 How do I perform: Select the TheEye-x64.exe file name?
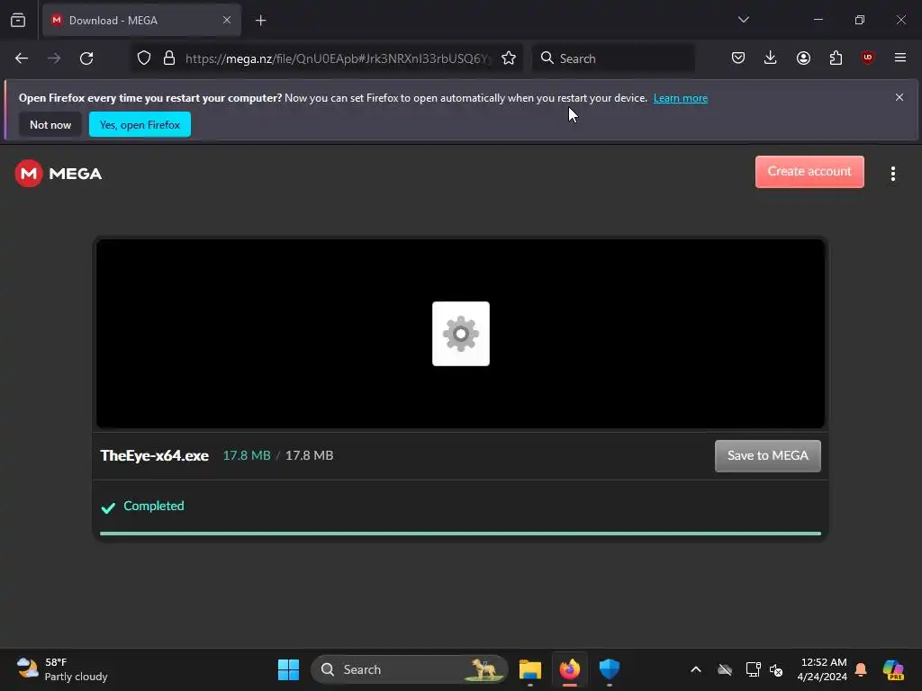155,455
